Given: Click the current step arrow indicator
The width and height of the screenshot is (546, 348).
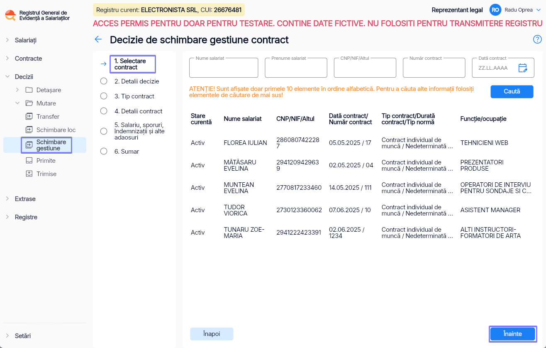Looking at the screenshot, I should click(x=104, y=64).
